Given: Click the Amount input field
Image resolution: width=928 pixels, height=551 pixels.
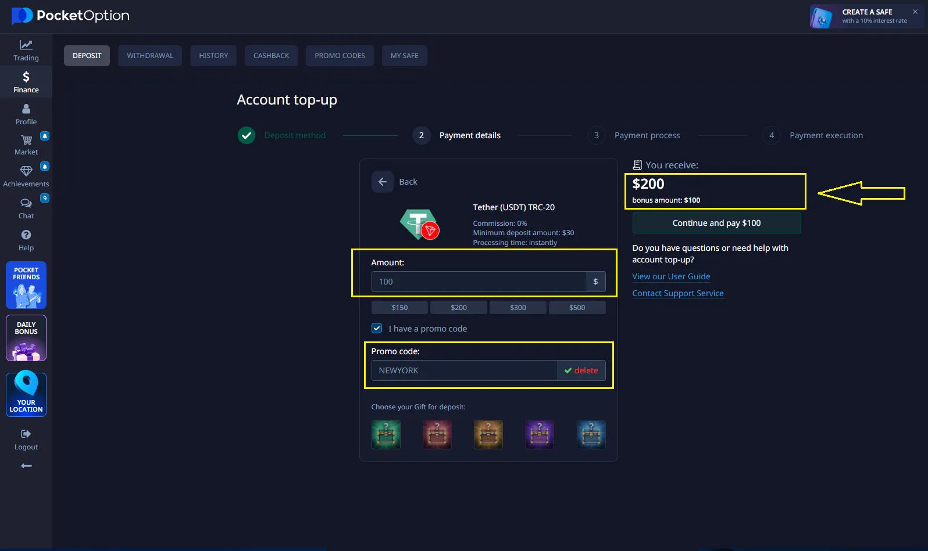Looking at the screenshot, I should tap(479, 282).
